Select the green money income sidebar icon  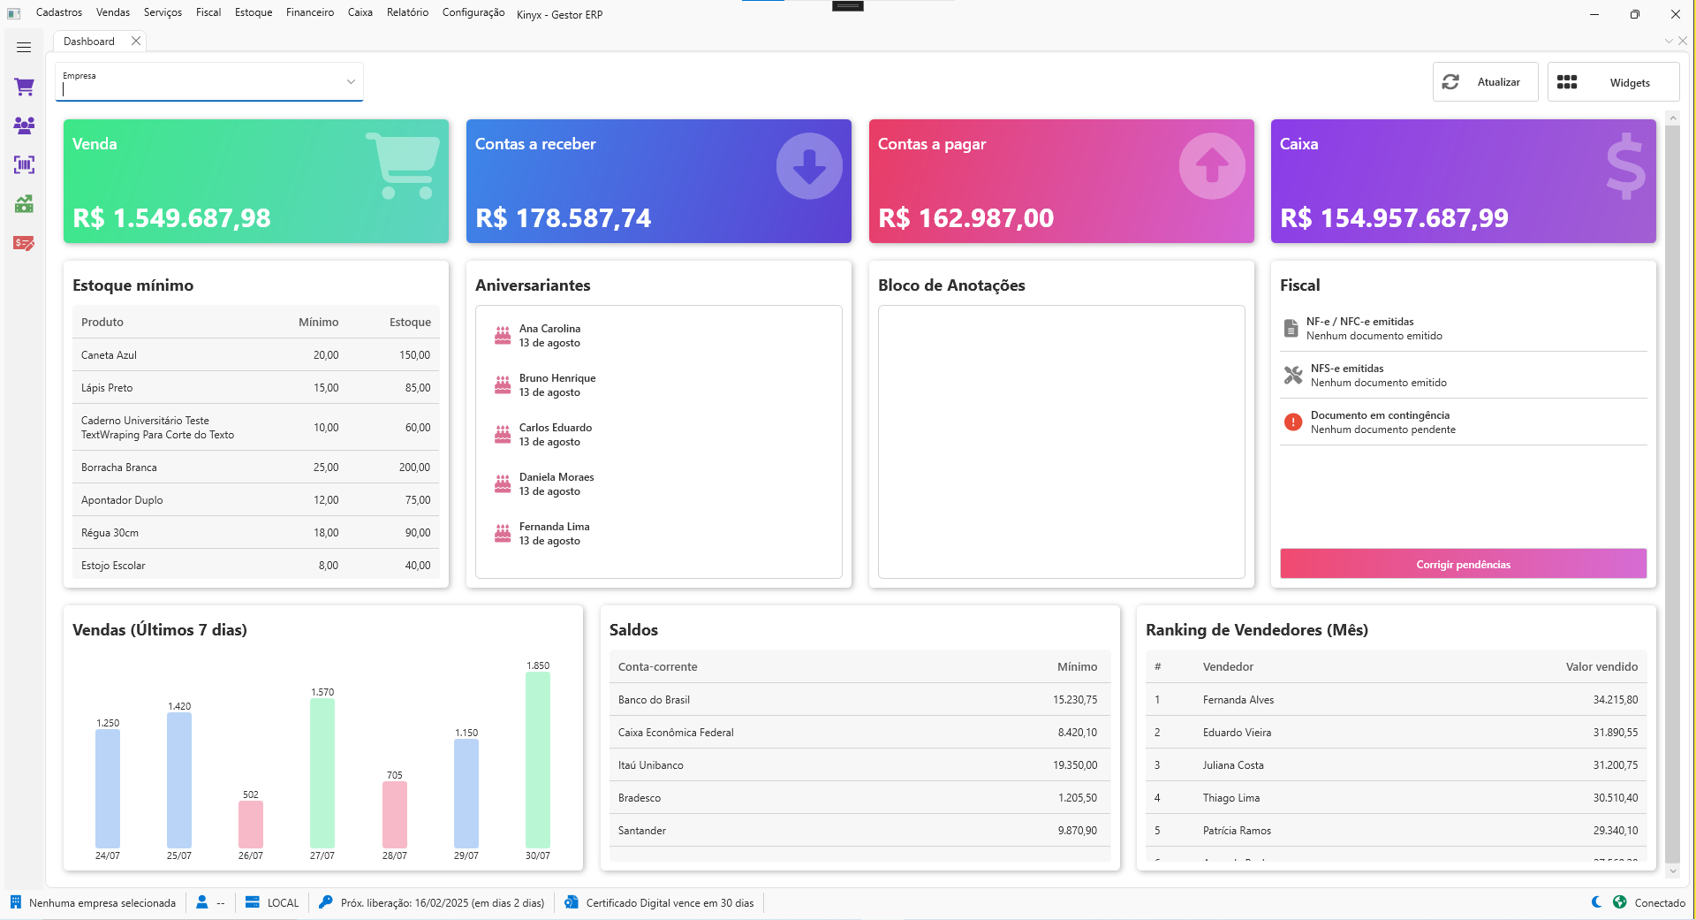(24, 204)
